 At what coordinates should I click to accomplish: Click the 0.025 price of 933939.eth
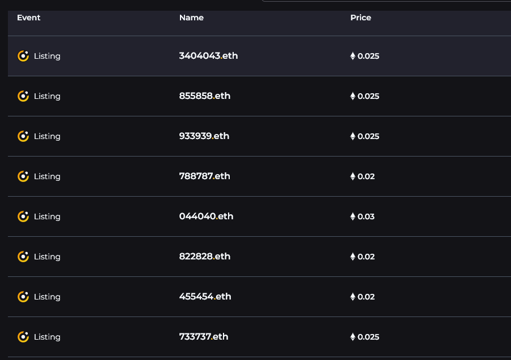(x=368, y=136)
